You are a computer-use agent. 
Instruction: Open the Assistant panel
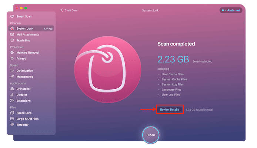231,10
